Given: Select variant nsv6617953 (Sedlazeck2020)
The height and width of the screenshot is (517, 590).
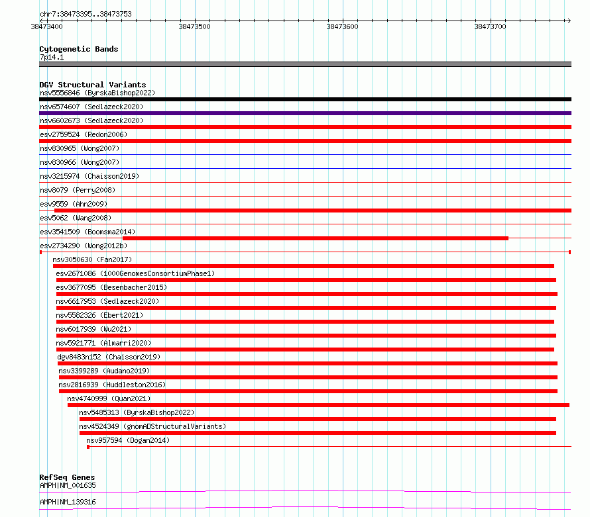Looking at the screenshot, I should tap(107, 301).
